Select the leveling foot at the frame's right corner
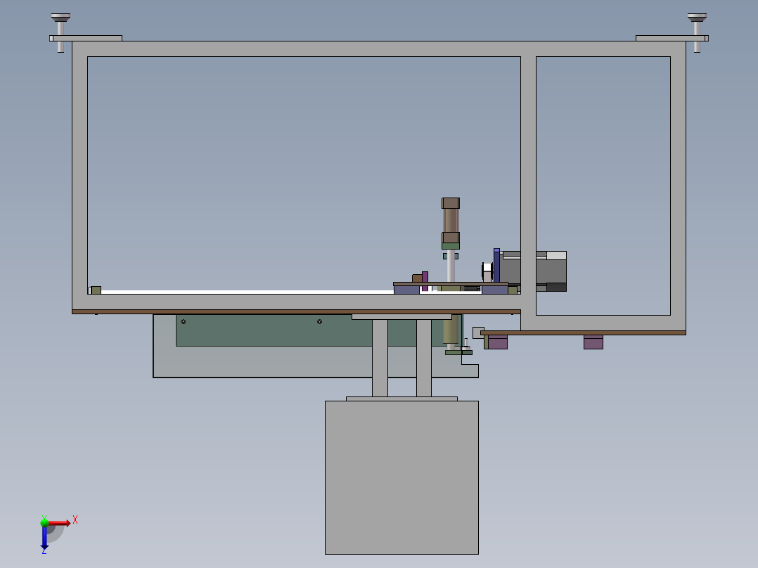Screen dimensions: 758x568 click(x=697, y=32)
